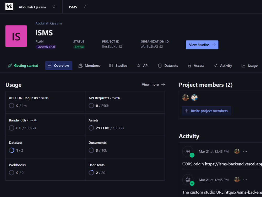Click the Documents 3 / 10k value
This screenshot has width=262, height=197.
[101, 151]
